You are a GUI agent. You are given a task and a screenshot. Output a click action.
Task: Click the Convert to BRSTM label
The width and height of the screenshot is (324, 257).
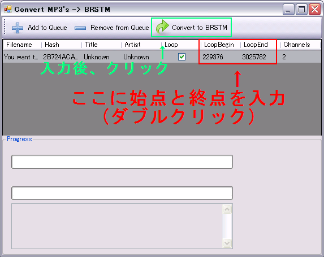pyautogui.click(x=200, y=28)
